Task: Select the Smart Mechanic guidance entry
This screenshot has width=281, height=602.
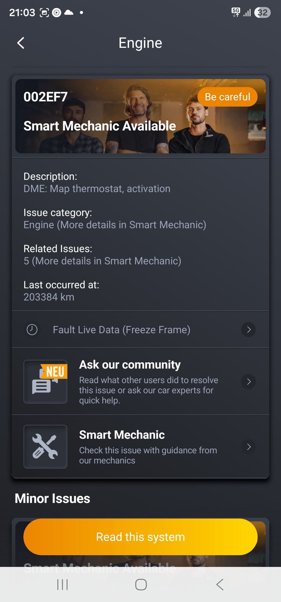Action: click(148, 447)
